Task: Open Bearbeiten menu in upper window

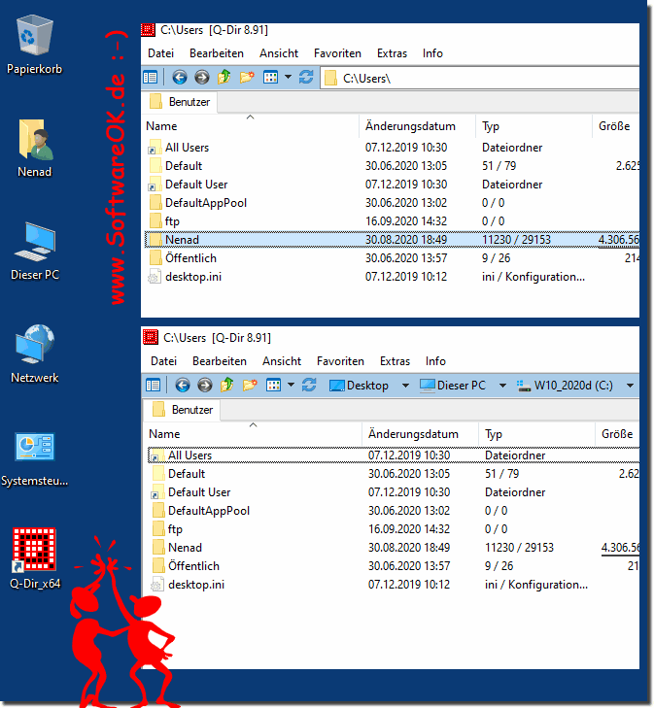Action: pos(217,53)
